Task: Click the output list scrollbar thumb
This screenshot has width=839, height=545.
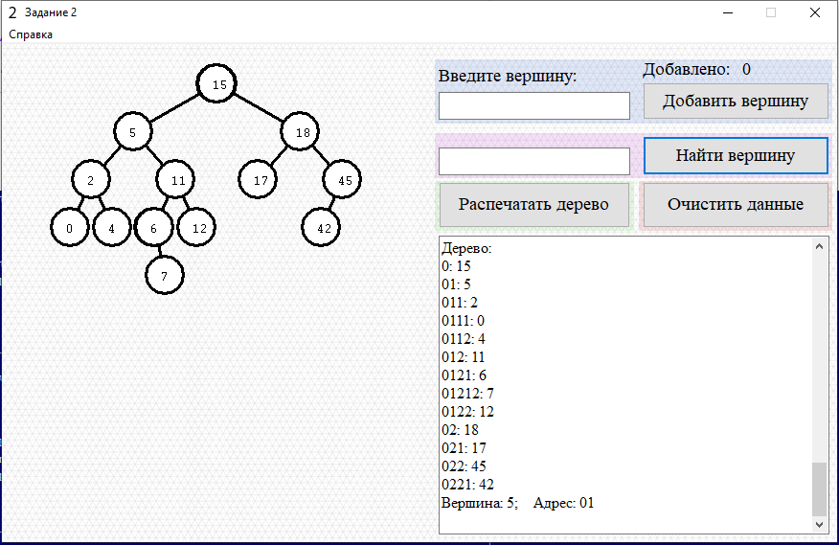Action: (819, 488)
